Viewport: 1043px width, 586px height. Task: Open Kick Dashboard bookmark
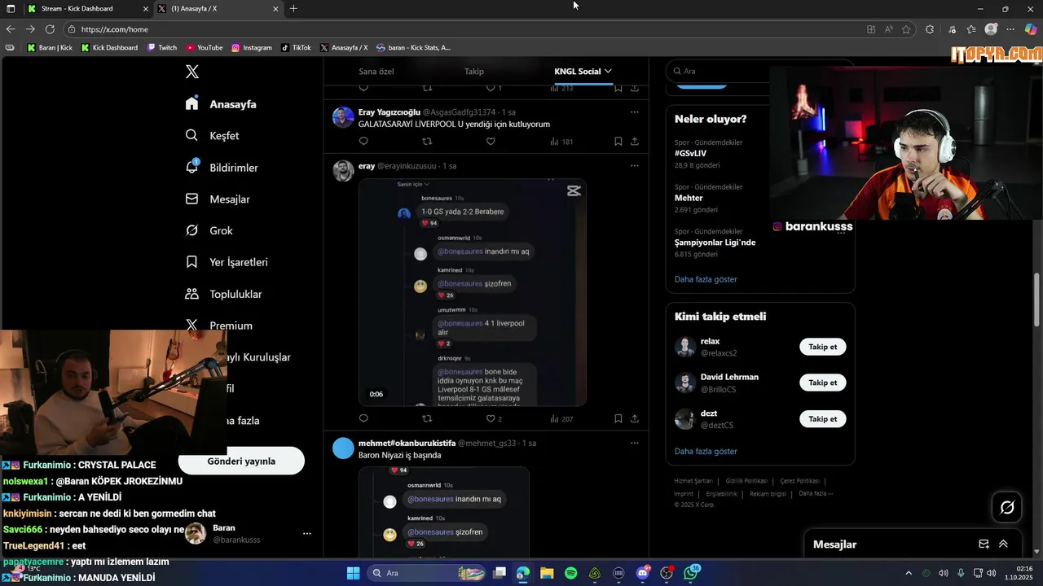tap(109, 48)
